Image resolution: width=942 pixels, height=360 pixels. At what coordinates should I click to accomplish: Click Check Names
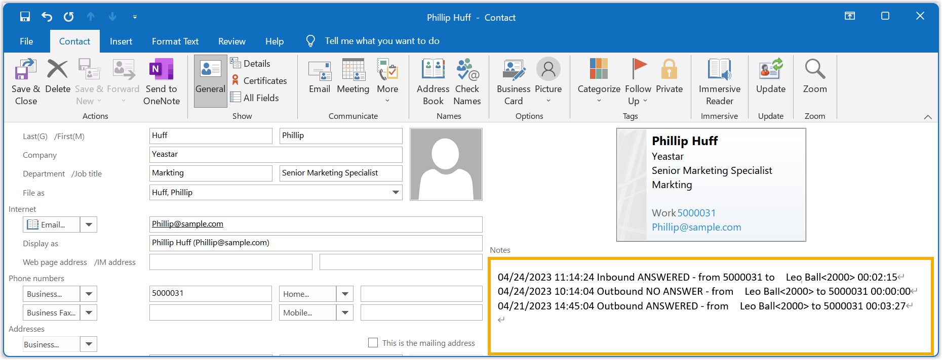[467, 81]
